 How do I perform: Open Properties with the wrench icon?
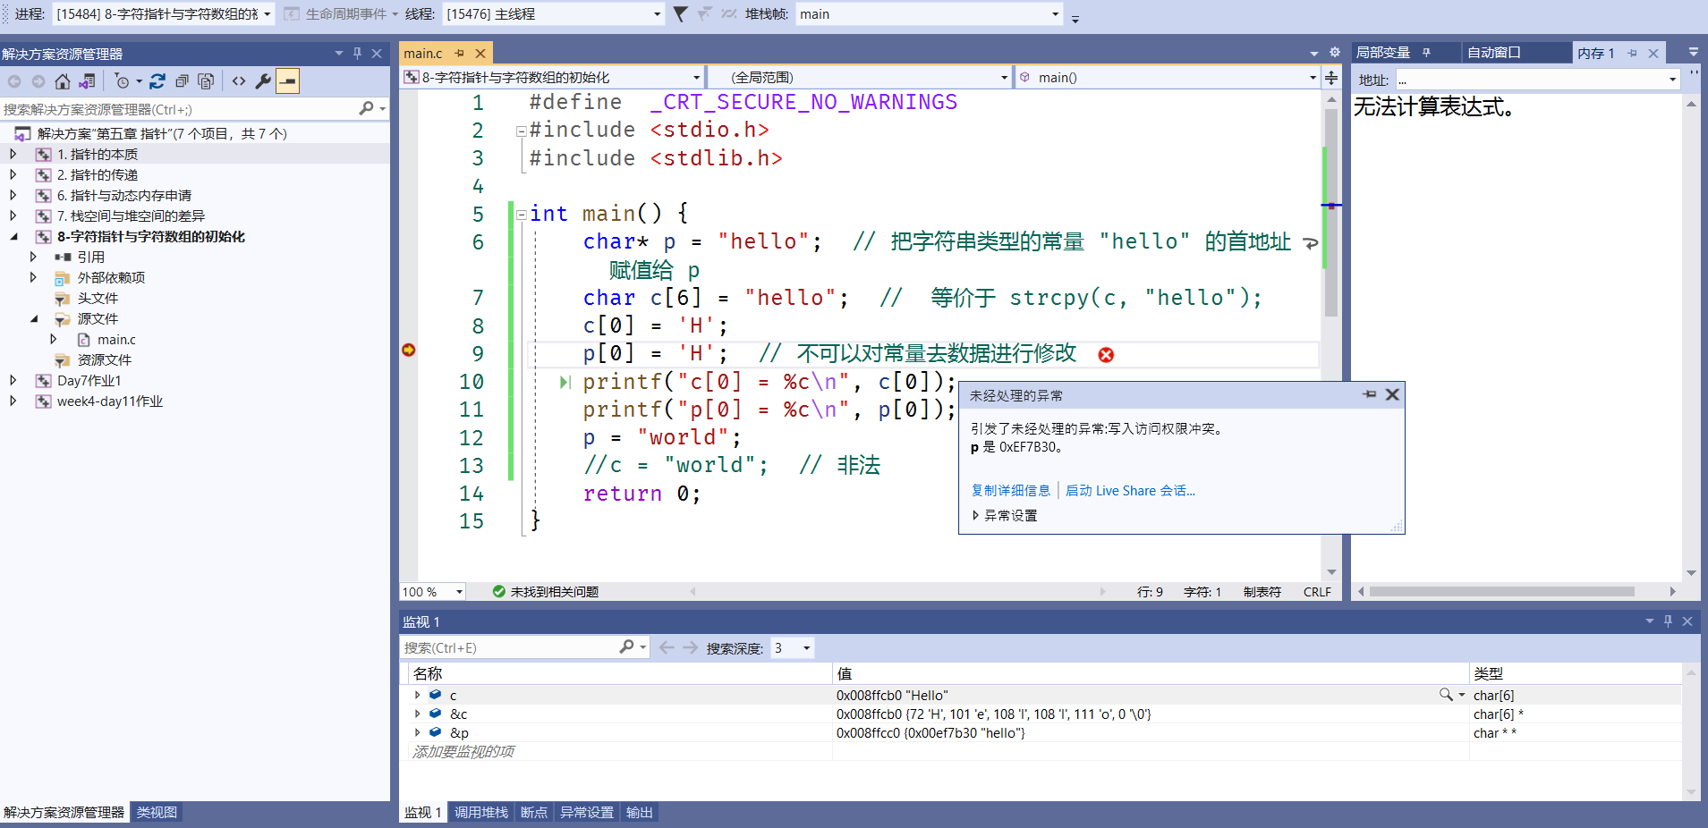[x=263, y=81]
